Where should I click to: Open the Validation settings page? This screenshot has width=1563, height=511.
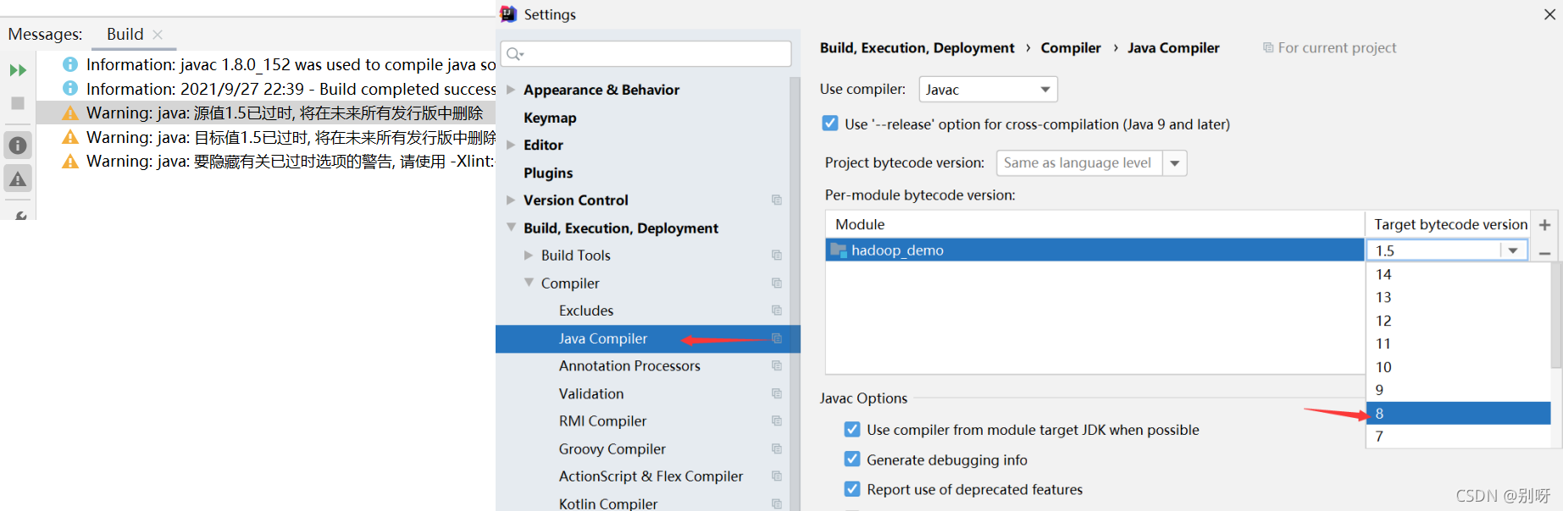coord(591,393)
